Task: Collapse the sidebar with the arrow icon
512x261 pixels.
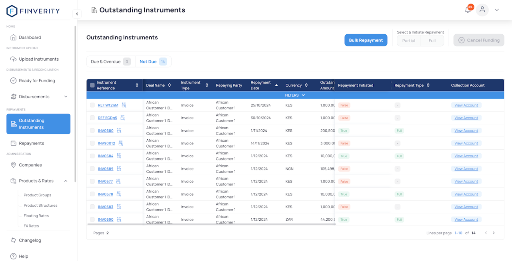Action: (x=77, y=14)
